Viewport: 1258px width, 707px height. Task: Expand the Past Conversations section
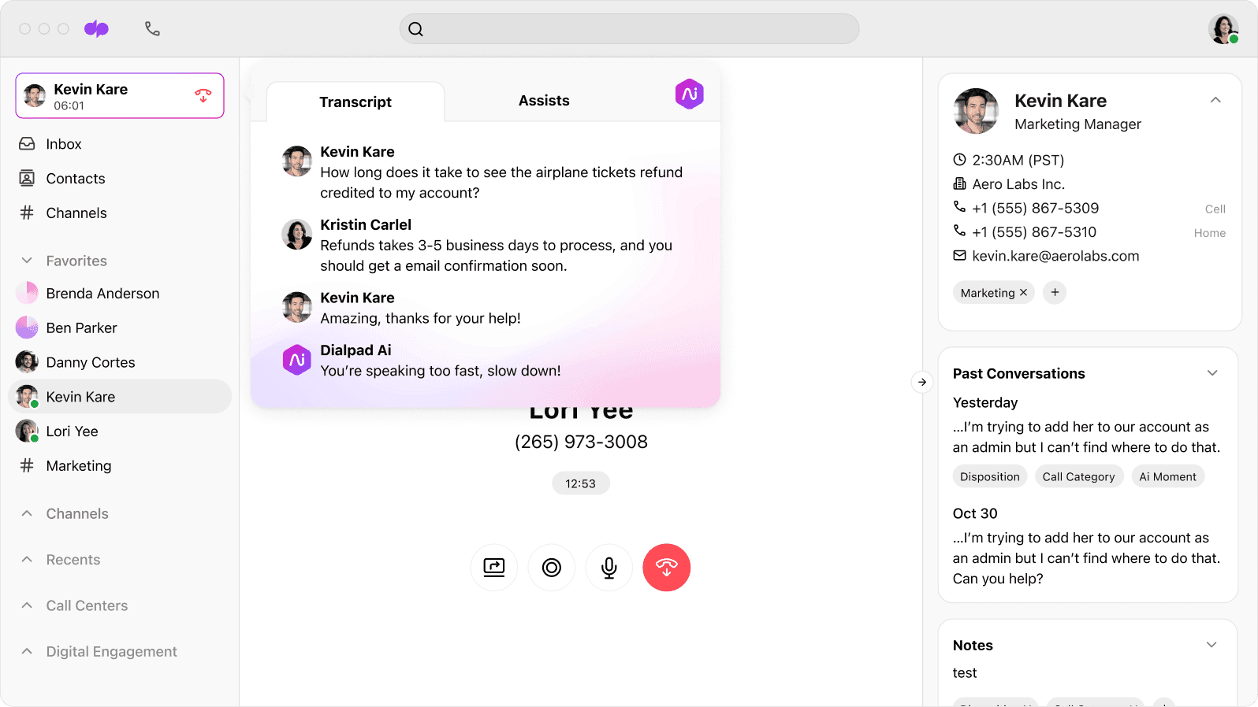click(x=1212, y=373)
